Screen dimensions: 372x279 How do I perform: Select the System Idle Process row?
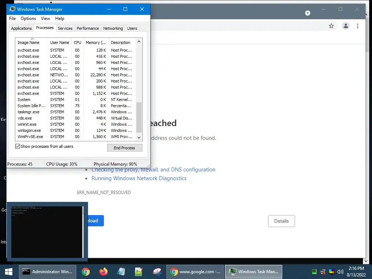click(76, 106)
